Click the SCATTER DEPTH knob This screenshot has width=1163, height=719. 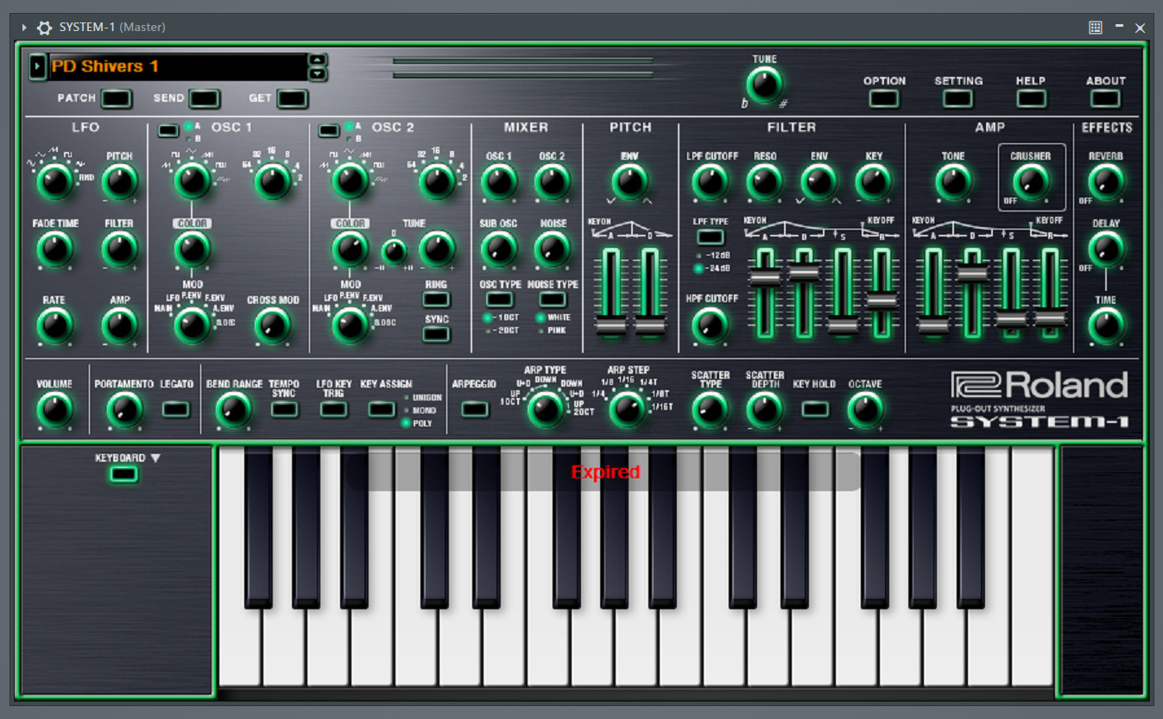click(x=764, y=410)
